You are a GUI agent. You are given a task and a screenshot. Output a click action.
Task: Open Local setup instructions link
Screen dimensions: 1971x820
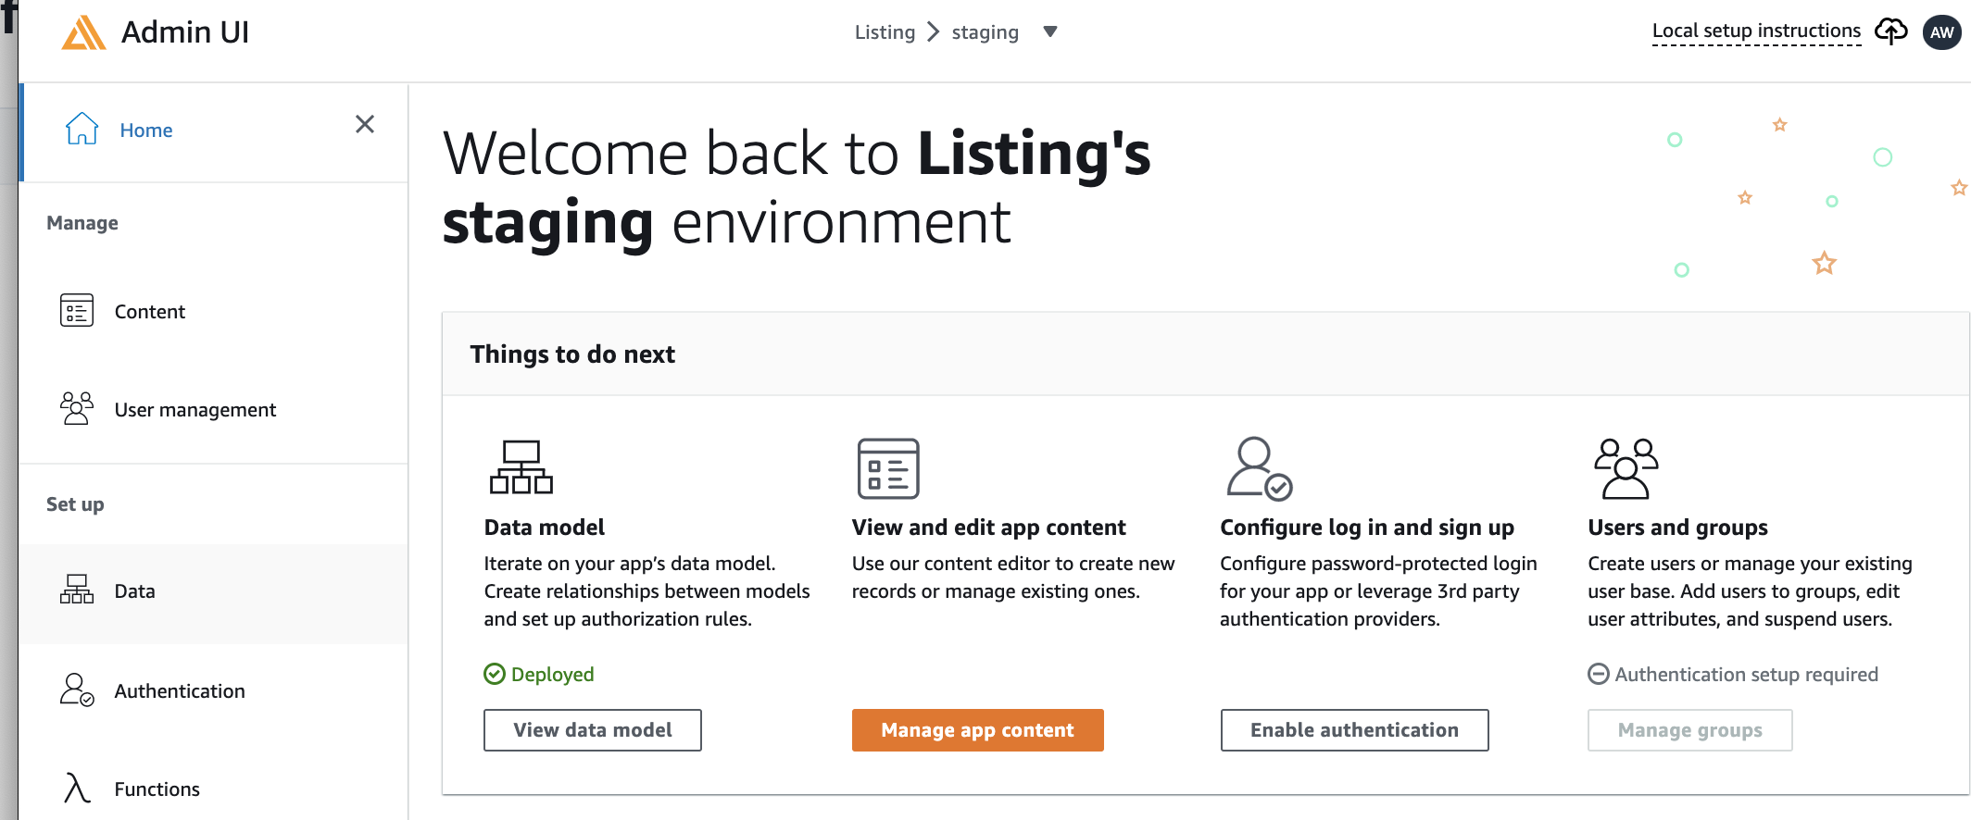1755,30
